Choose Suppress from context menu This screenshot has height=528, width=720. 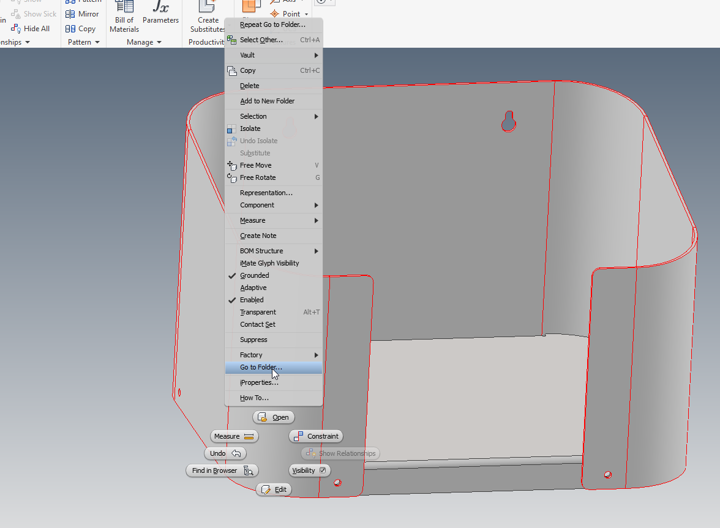coord(274,340)
